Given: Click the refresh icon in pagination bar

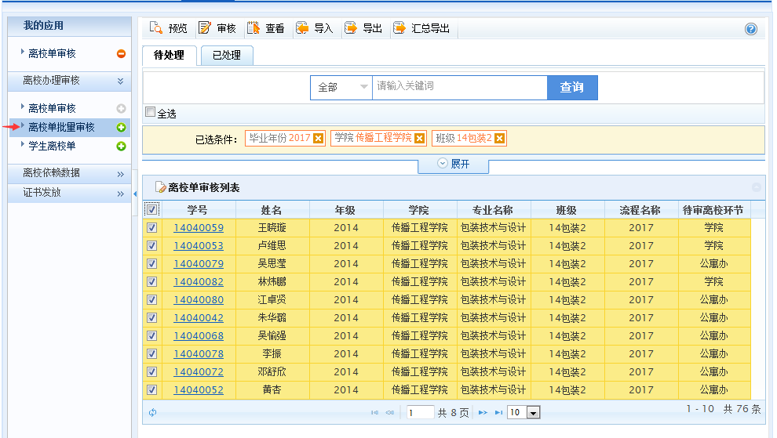Looking at the screenshot, I should 152,412.
